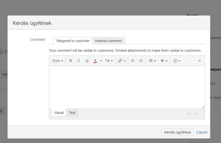Toggle underline formatting
This screenshot has height=143, width=221.
(87, 61)
